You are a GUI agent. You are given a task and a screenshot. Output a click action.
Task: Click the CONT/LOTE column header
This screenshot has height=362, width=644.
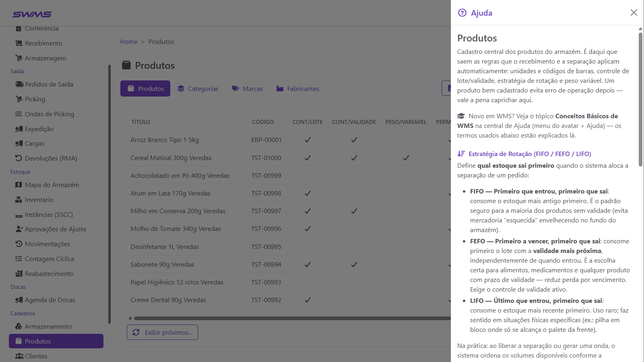308,122
